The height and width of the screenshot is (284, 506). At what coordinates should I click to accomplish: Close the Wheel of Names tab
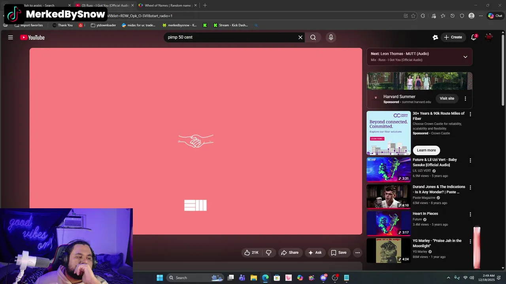click(x=195, y=6)
